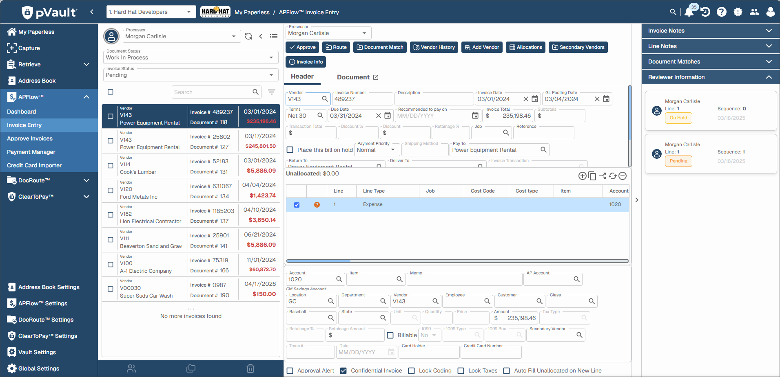The height and width of the screenshot is (377, 780).
Task: Click the Add Vendor button
Action: [482, 47]
